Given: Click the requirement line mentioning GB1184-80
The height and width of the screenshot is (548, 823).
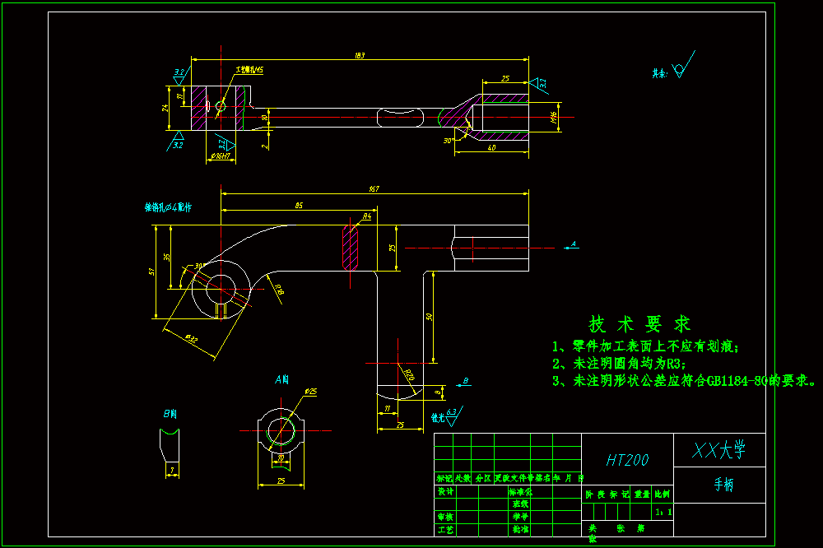Looking at the screenshot, I should pos(684,380).
